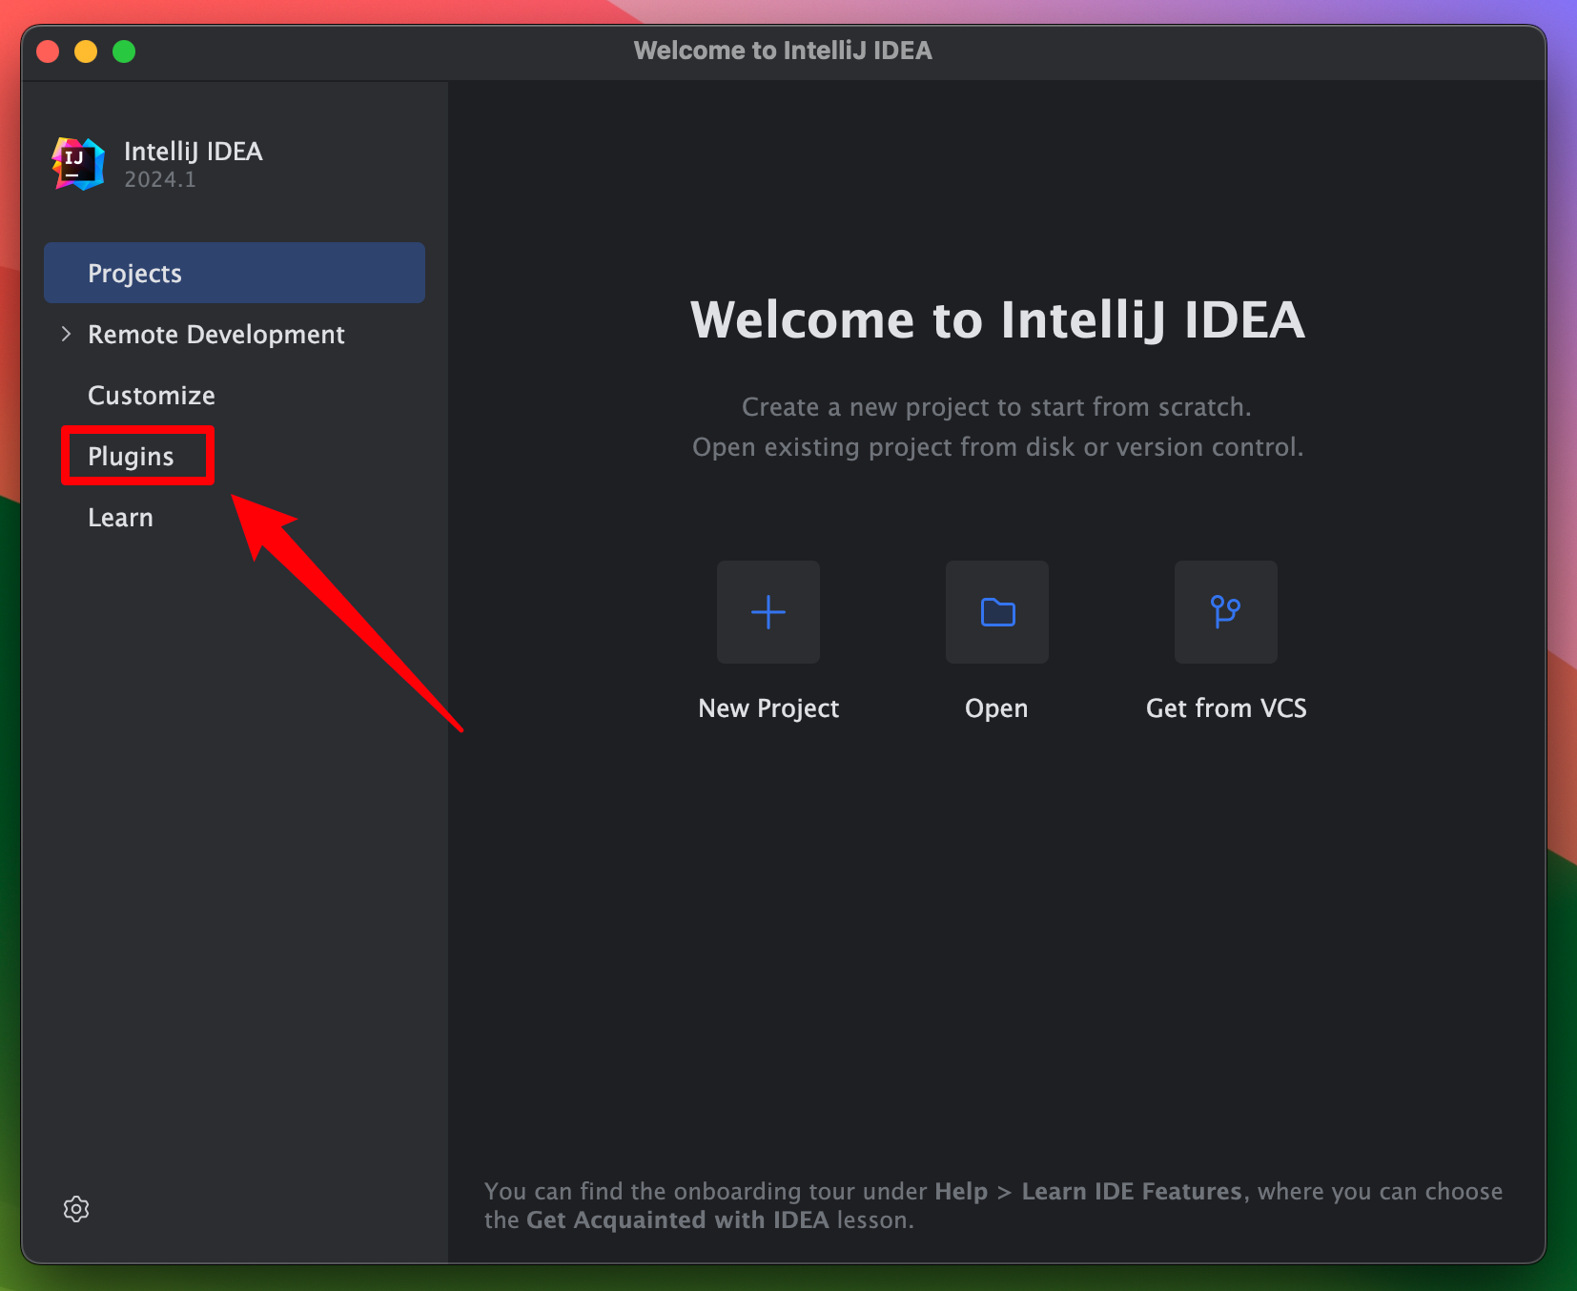The width and height of the screenshot is (1577, 1291).
Task: Open Remote Development in the sidebar
Action: 216,335
